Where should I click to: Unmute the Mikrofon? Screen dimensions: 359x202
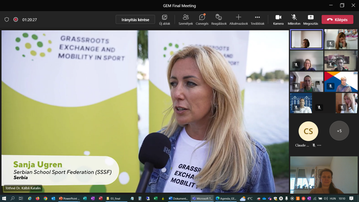[x=294, y=19]
